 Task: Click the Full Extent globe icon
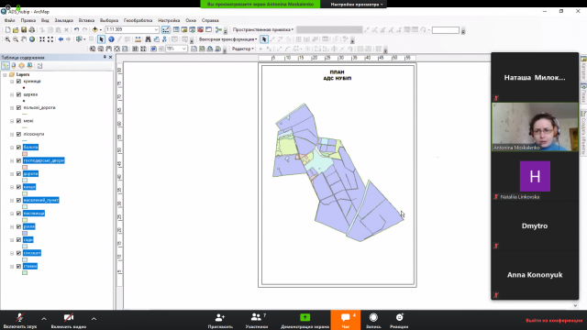pyautogui.click(x=32, y=39)
